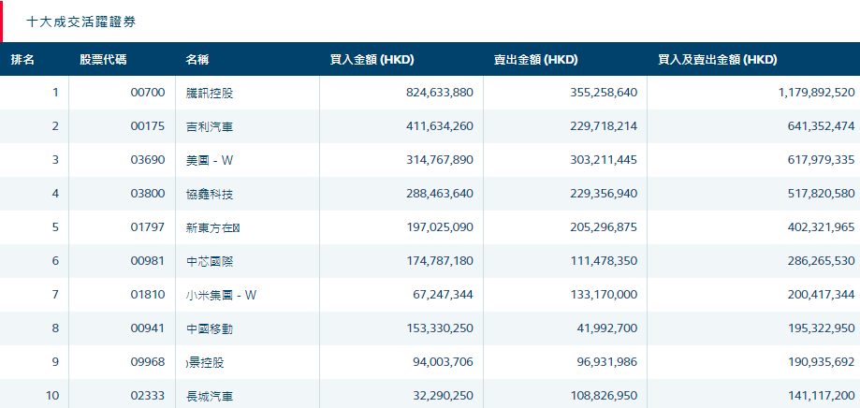Select stock code 01797

point(148,227)
